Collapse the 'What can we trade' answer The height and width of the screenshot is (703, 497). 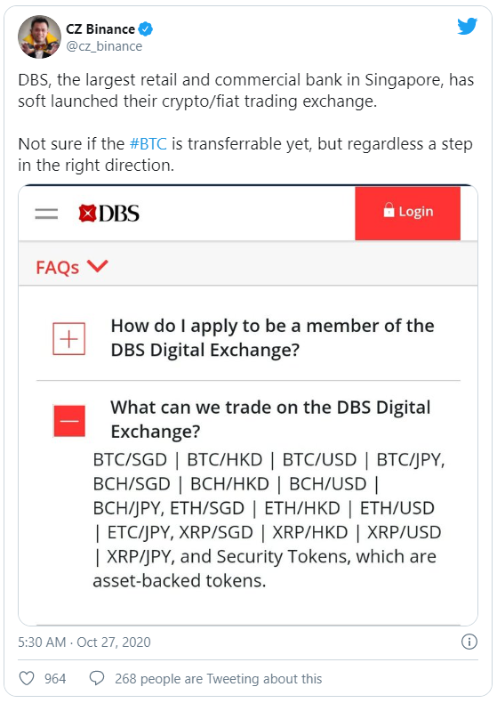pyautogui.click(x=69, y=421)
